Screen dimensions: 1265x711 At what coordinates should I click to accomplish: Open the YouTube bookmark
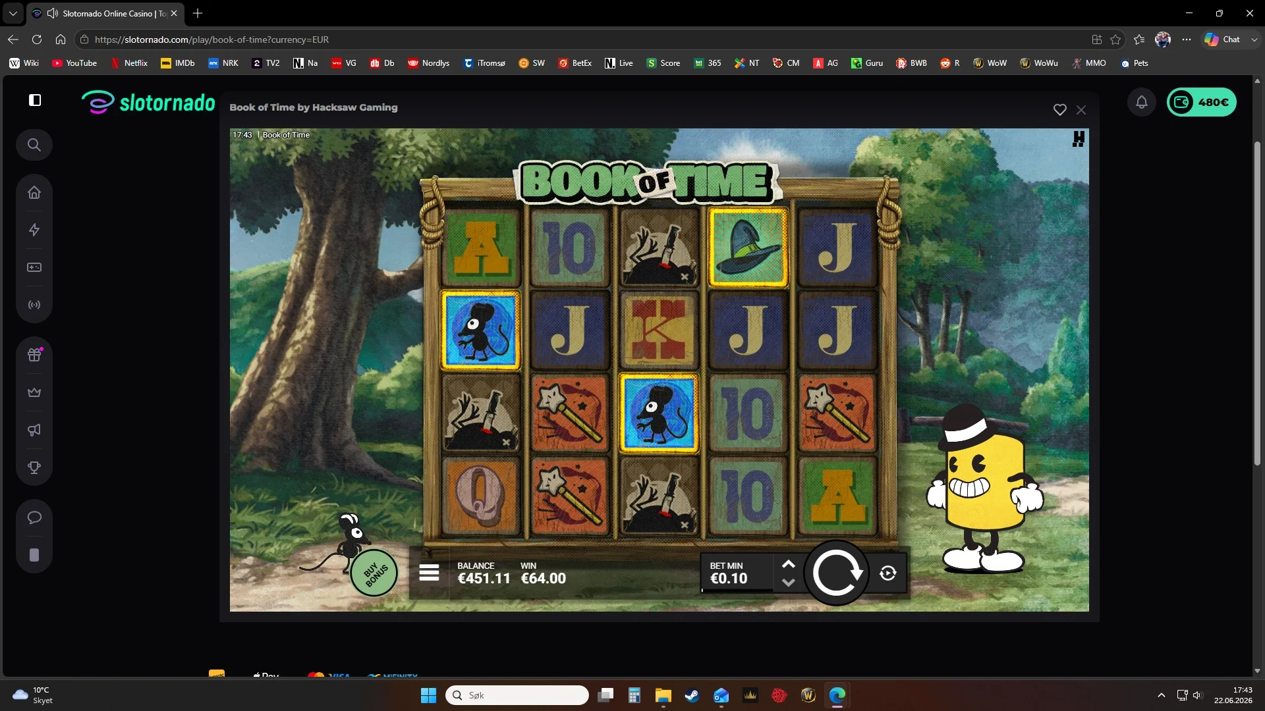(x=74, y=63)
